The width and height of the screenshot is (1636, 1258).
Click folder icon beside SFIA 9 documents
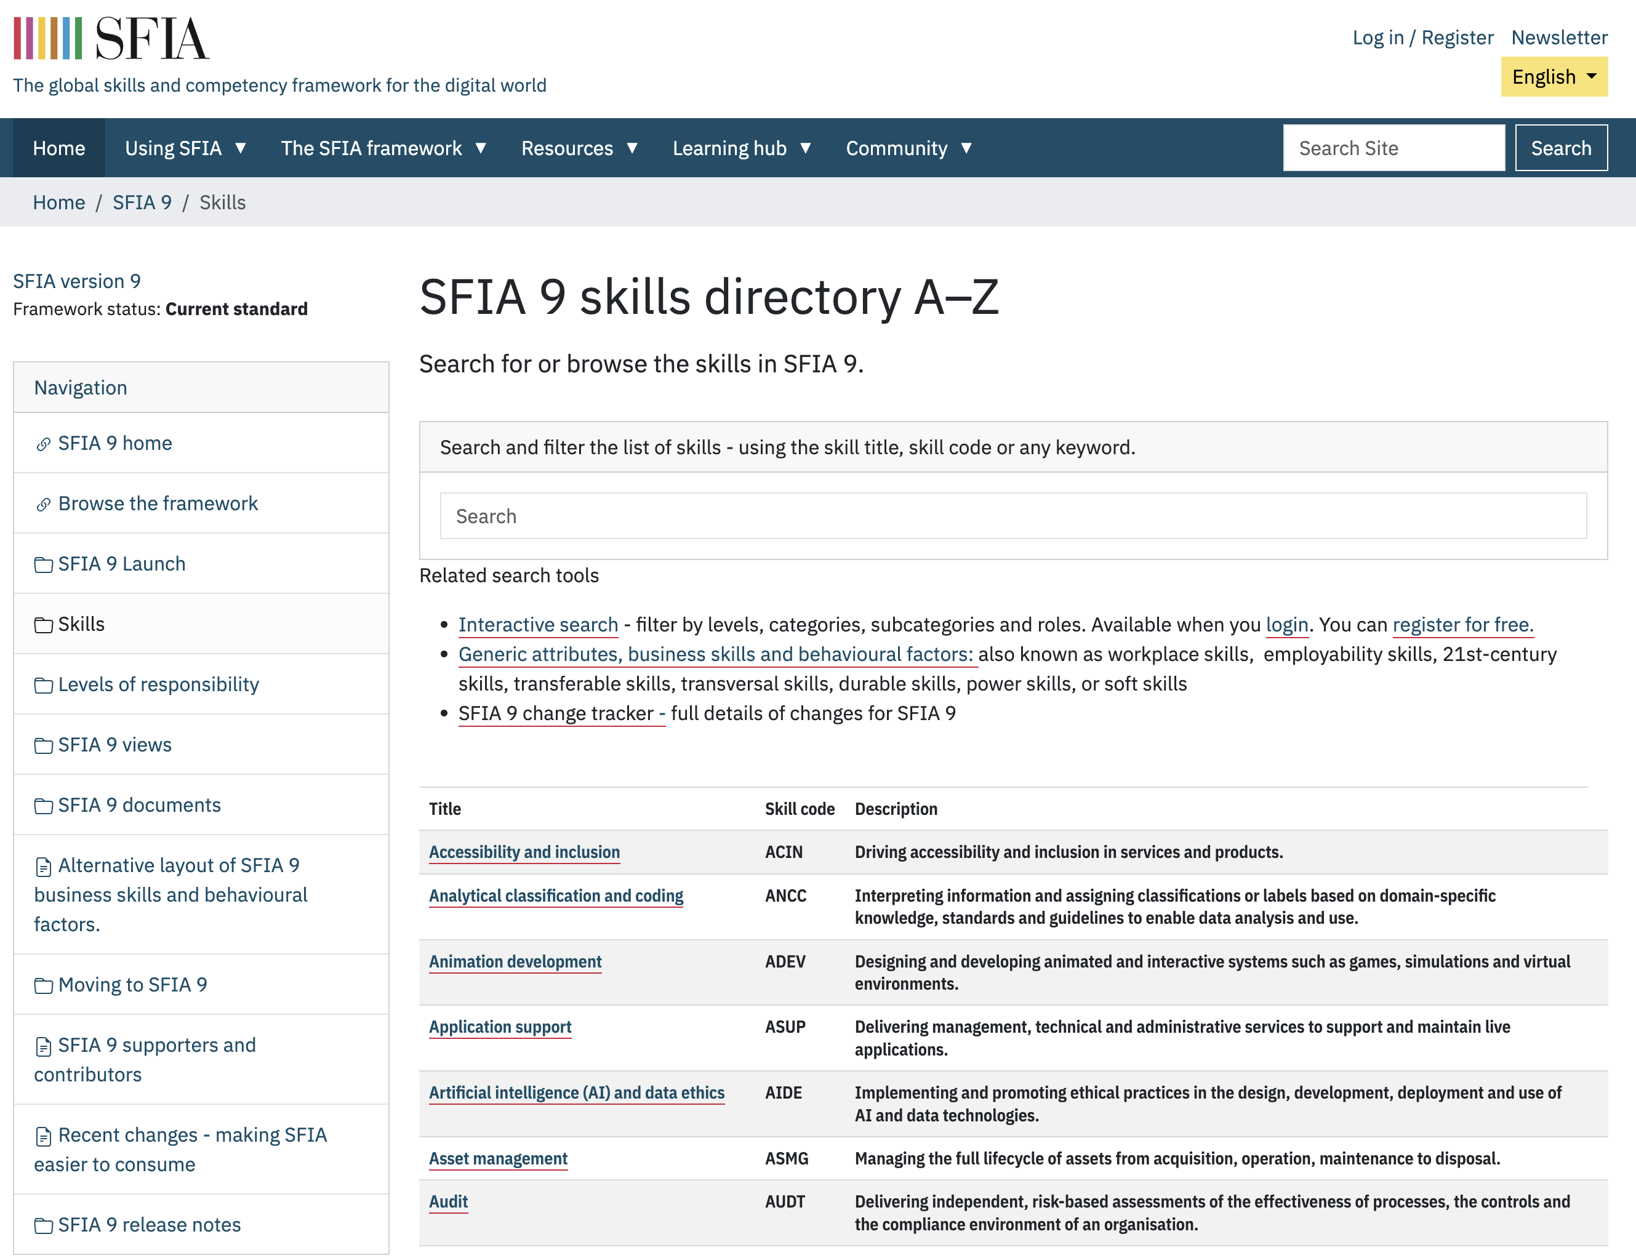(x=44, y=806)
